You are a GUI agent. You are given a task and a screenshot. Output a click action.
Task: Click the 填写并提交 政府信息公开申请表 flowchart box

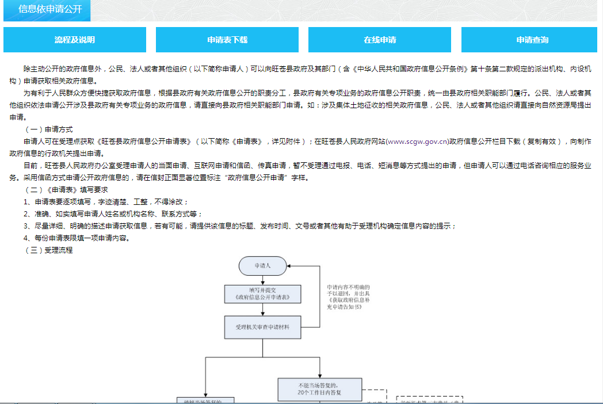(x=262, y=294)
